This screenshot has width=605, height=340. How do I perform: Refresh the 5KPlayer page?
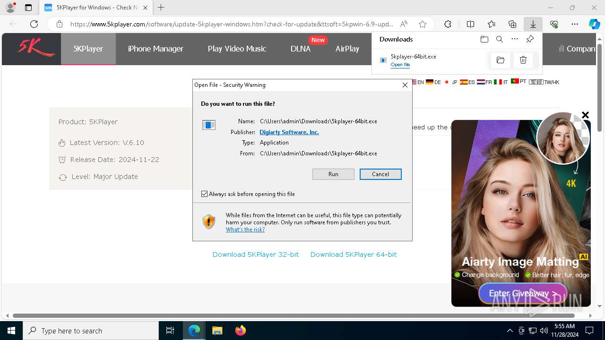[x=34, y=24]
